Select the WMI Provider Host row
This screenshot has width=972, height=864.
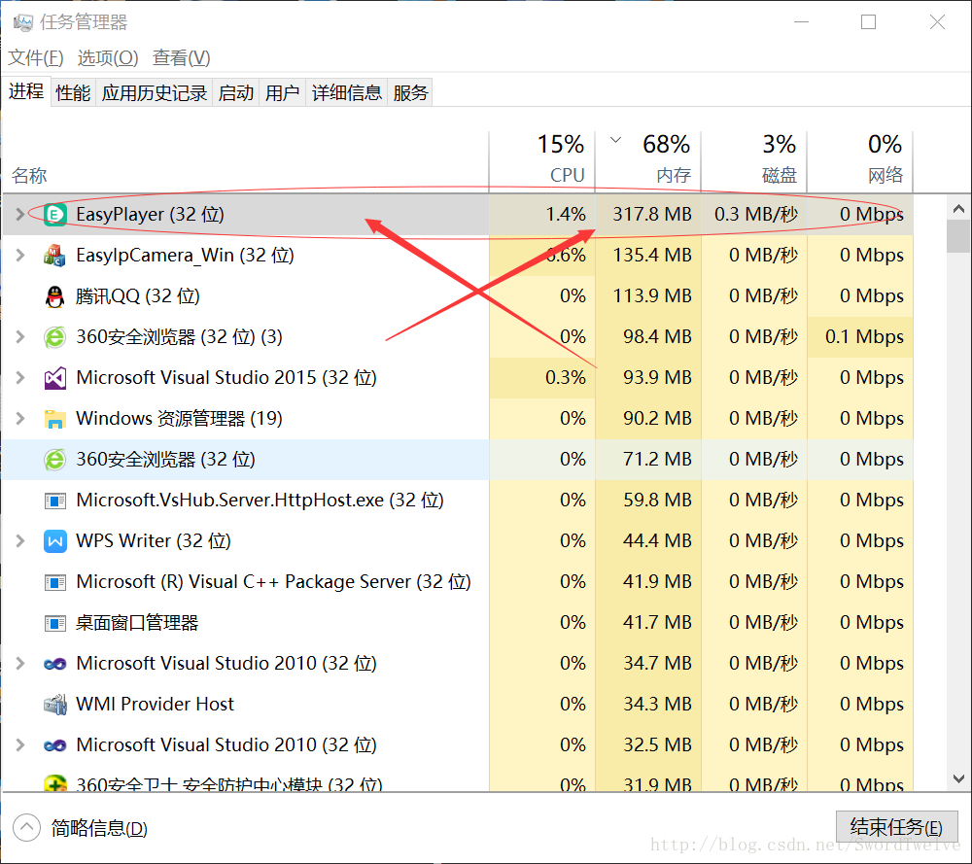pos(458,705)
